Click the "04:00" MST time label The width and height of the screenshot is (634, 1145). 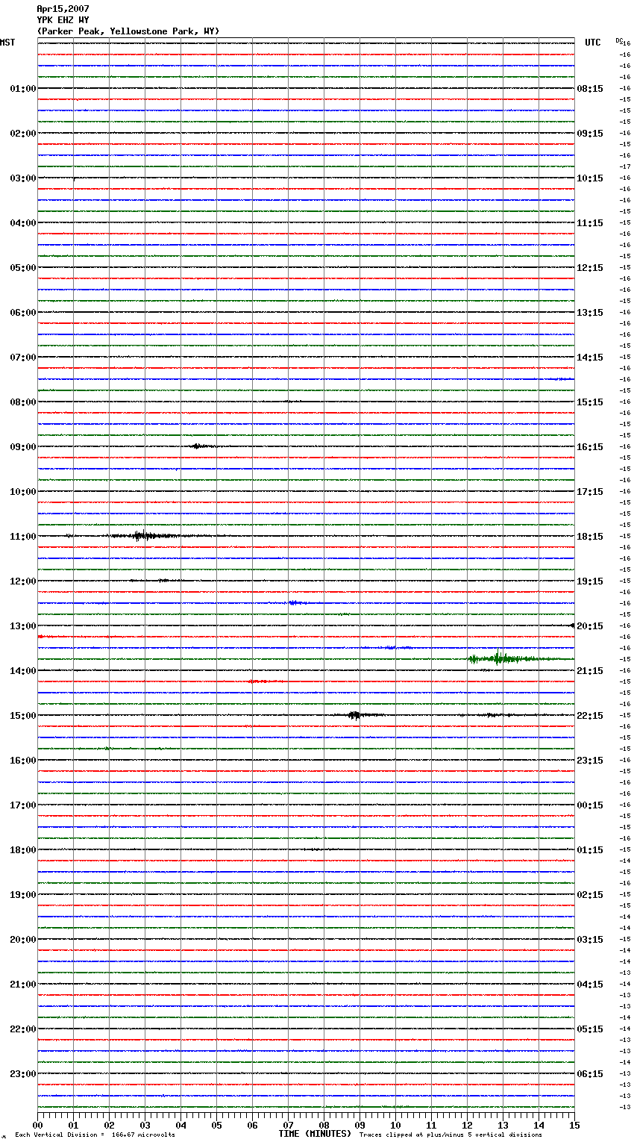coord(23,223)
